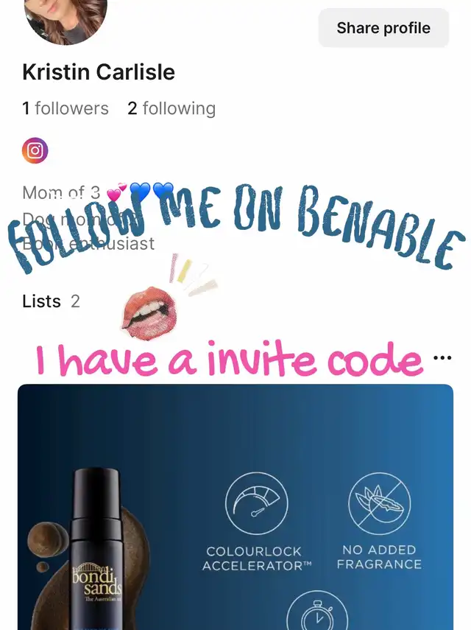This screenshot has height=630, width=471.
Task: Click the Kristin Carlisle name heading
Action: pyautogui.click(x=99, y=72)
